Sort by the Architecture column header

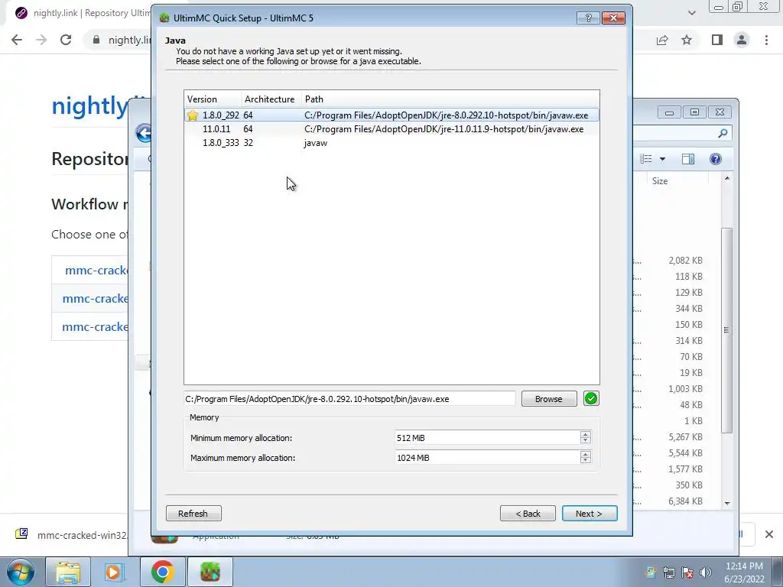271,99
